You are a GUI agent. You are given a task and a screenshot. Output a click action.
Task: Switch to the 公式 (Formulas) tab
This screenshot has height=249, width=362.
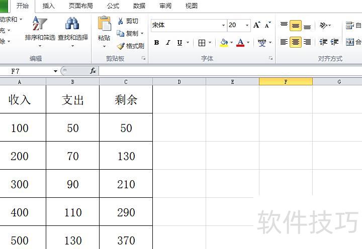(x=113, y=6)
